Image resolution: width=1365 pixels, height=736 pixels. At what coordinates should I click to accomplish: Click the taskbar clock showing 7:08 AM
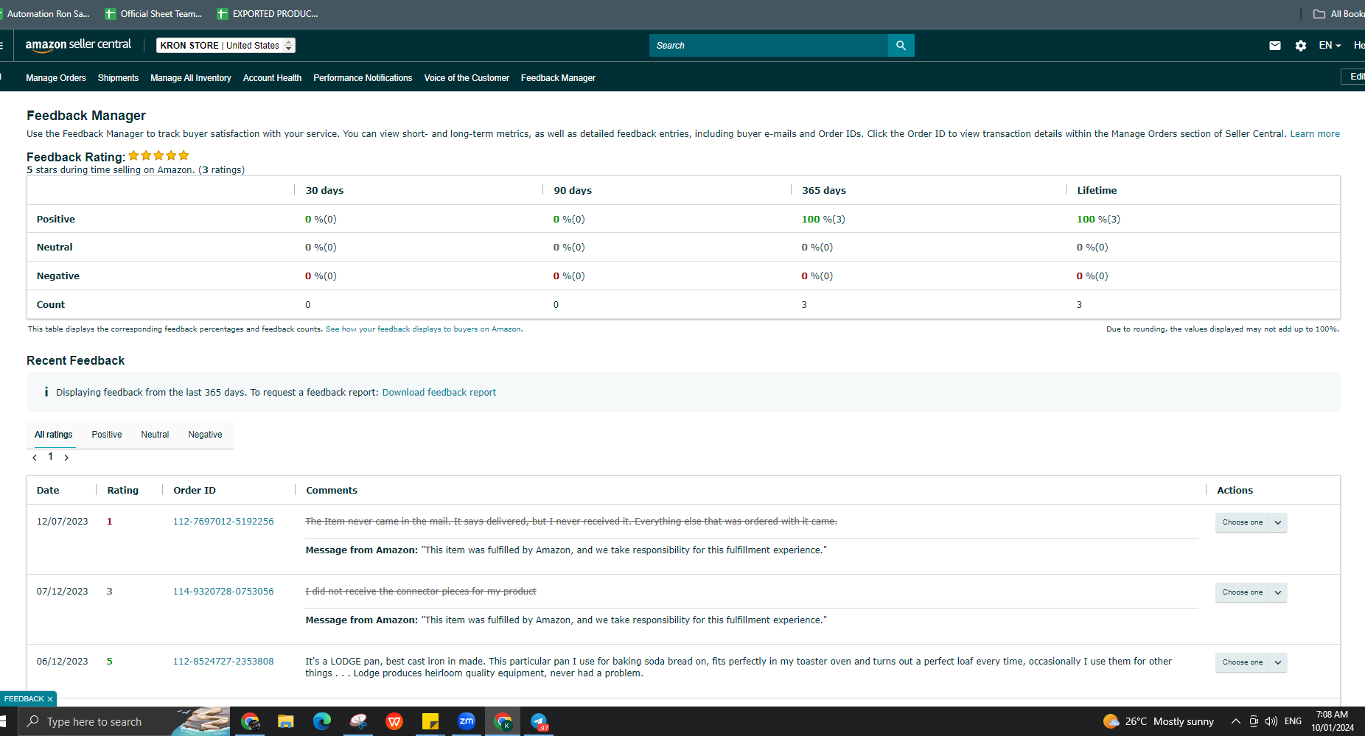point(1332,721)
